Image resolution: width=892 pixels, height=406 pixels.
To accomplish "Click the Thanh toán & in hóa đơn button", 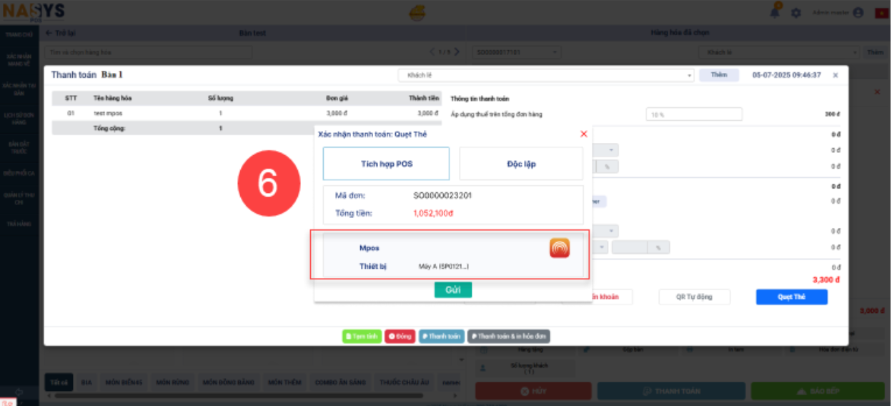I will [x=508, y=336].
